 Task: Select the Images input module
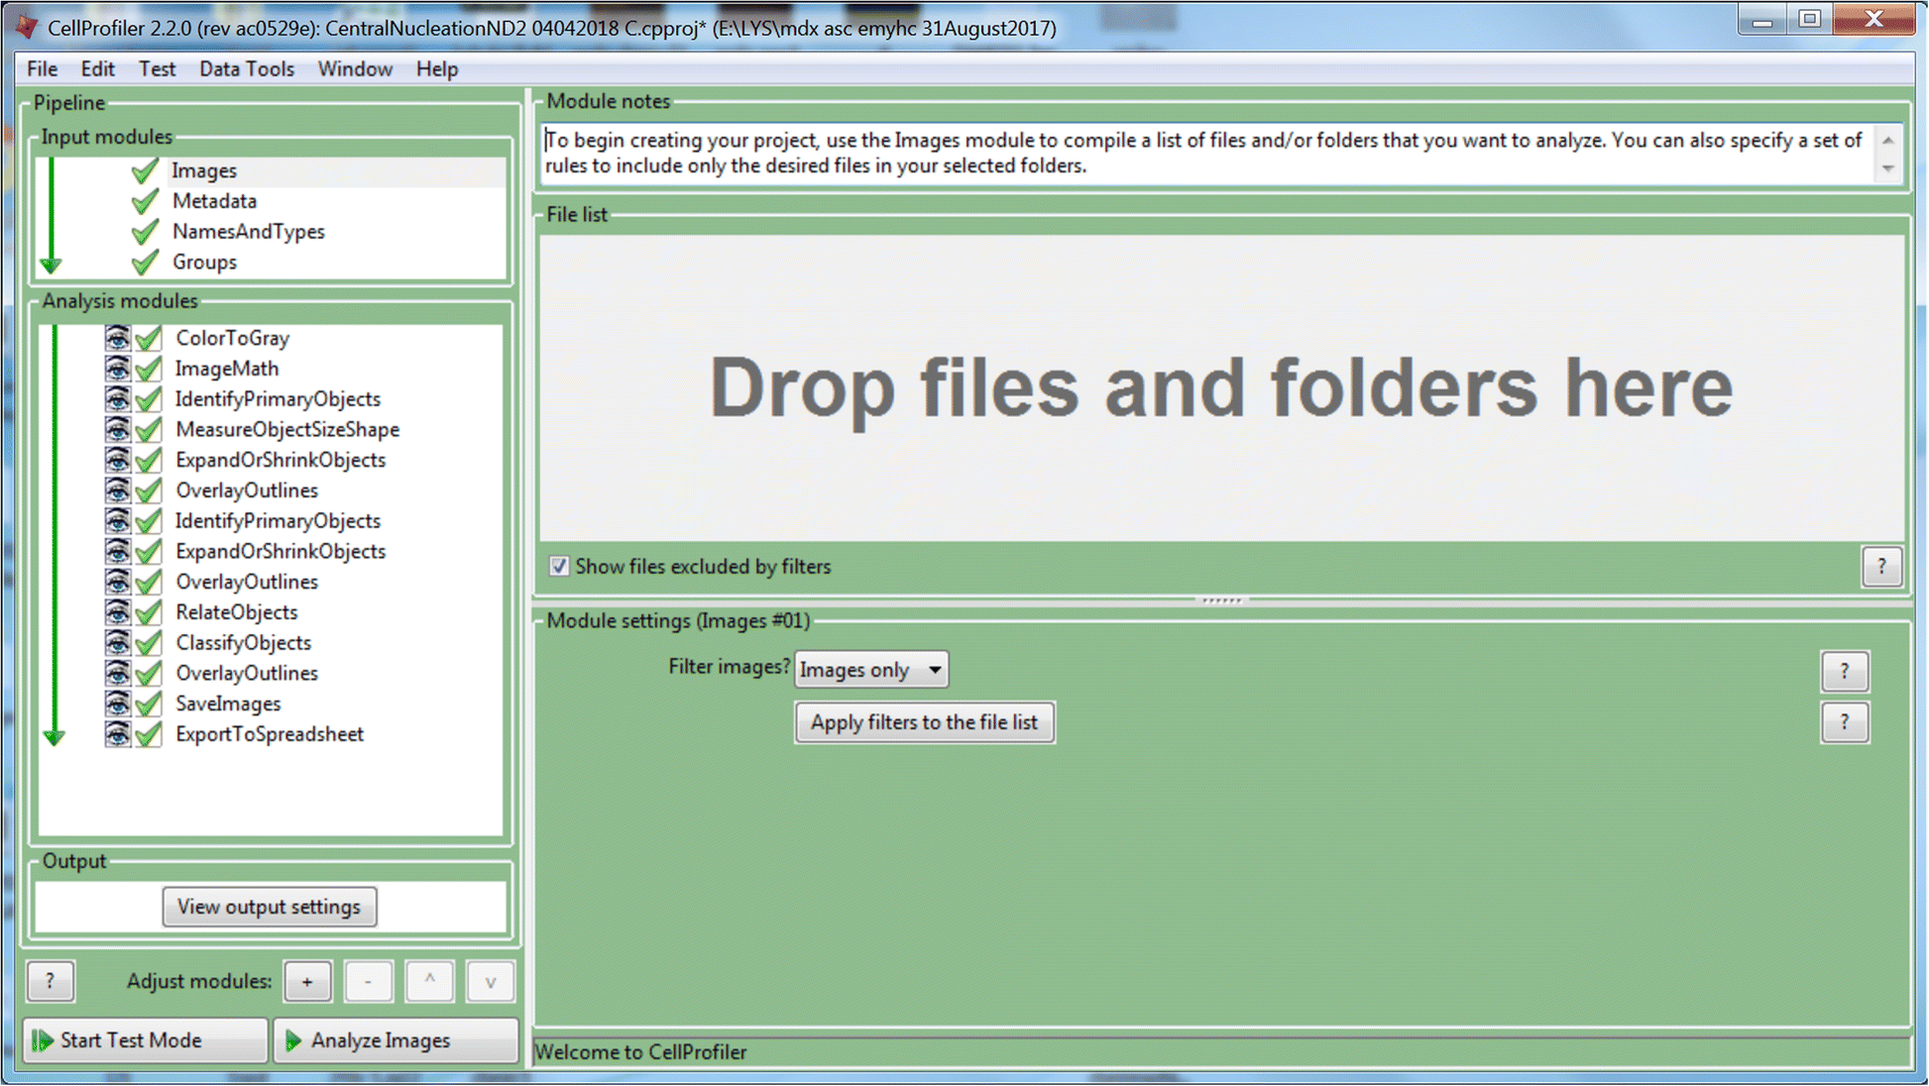click(x=203, y=170)
